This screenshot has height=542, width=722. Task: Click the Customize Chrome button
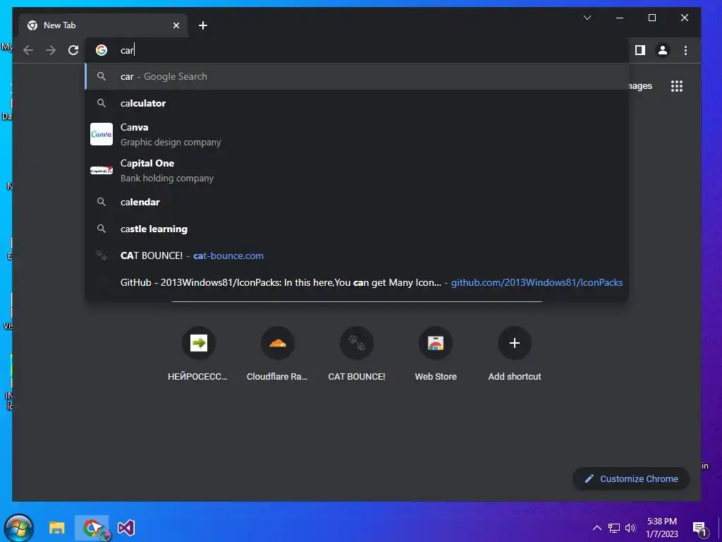(631, 479)
